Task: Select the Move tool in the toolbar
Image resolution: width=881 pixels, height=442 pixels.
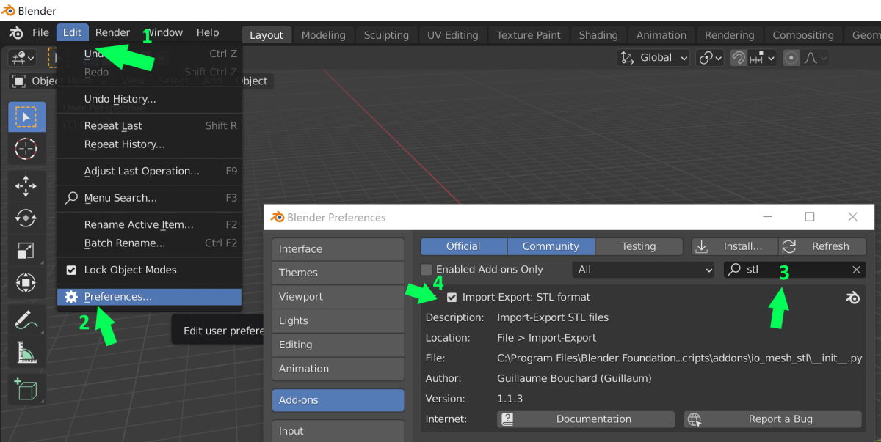Action: [x=26, y=185]
